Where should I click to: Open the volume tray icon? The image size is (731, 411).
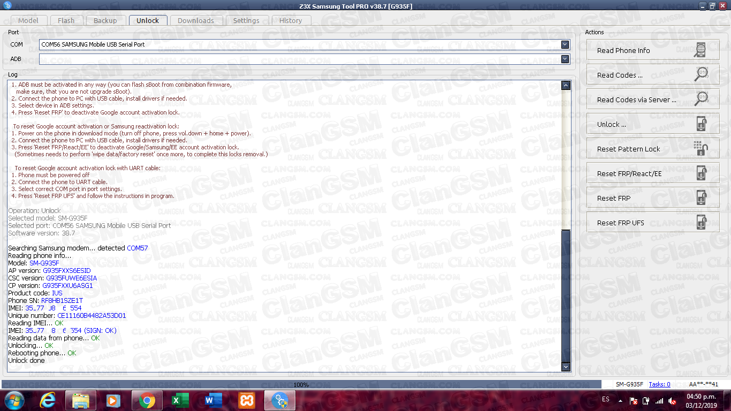(673, 400)
